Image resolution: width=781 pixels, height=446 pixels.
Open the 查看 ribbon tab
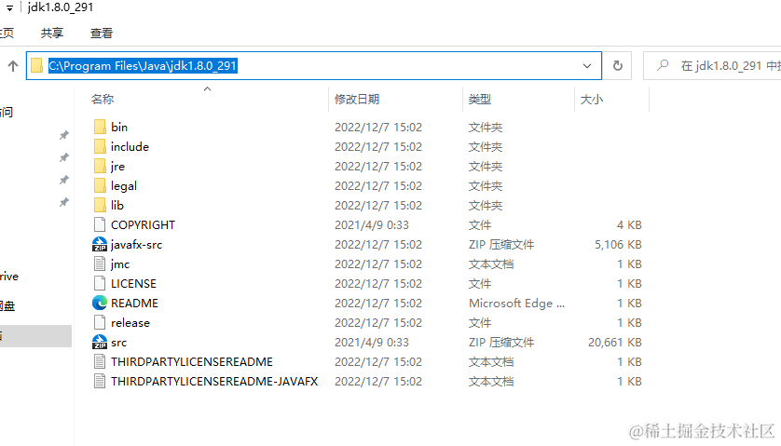tap(101, 34)
